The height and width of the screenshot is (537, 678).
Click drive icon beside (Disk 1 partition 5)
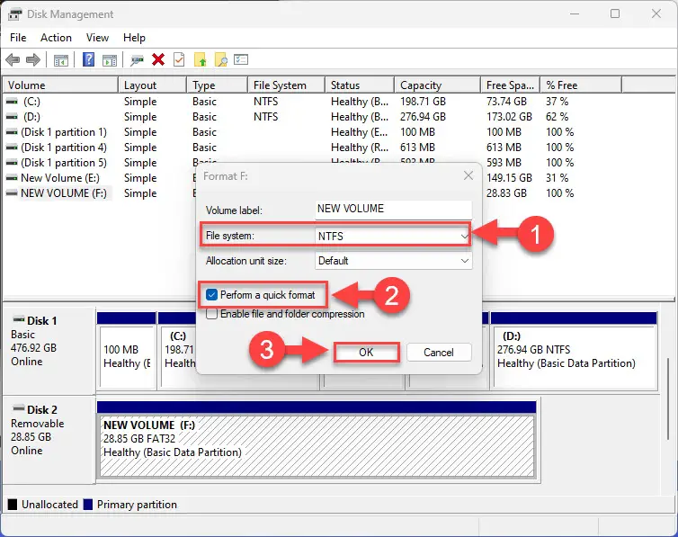click(12, 163)
